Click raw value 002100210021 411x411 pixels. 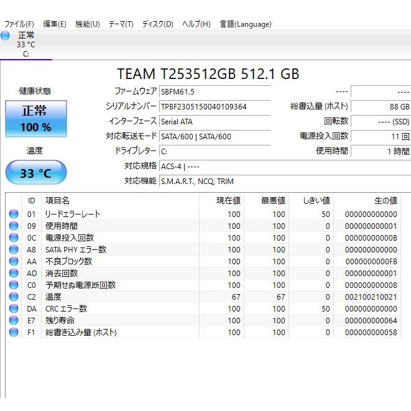[371, 297]
